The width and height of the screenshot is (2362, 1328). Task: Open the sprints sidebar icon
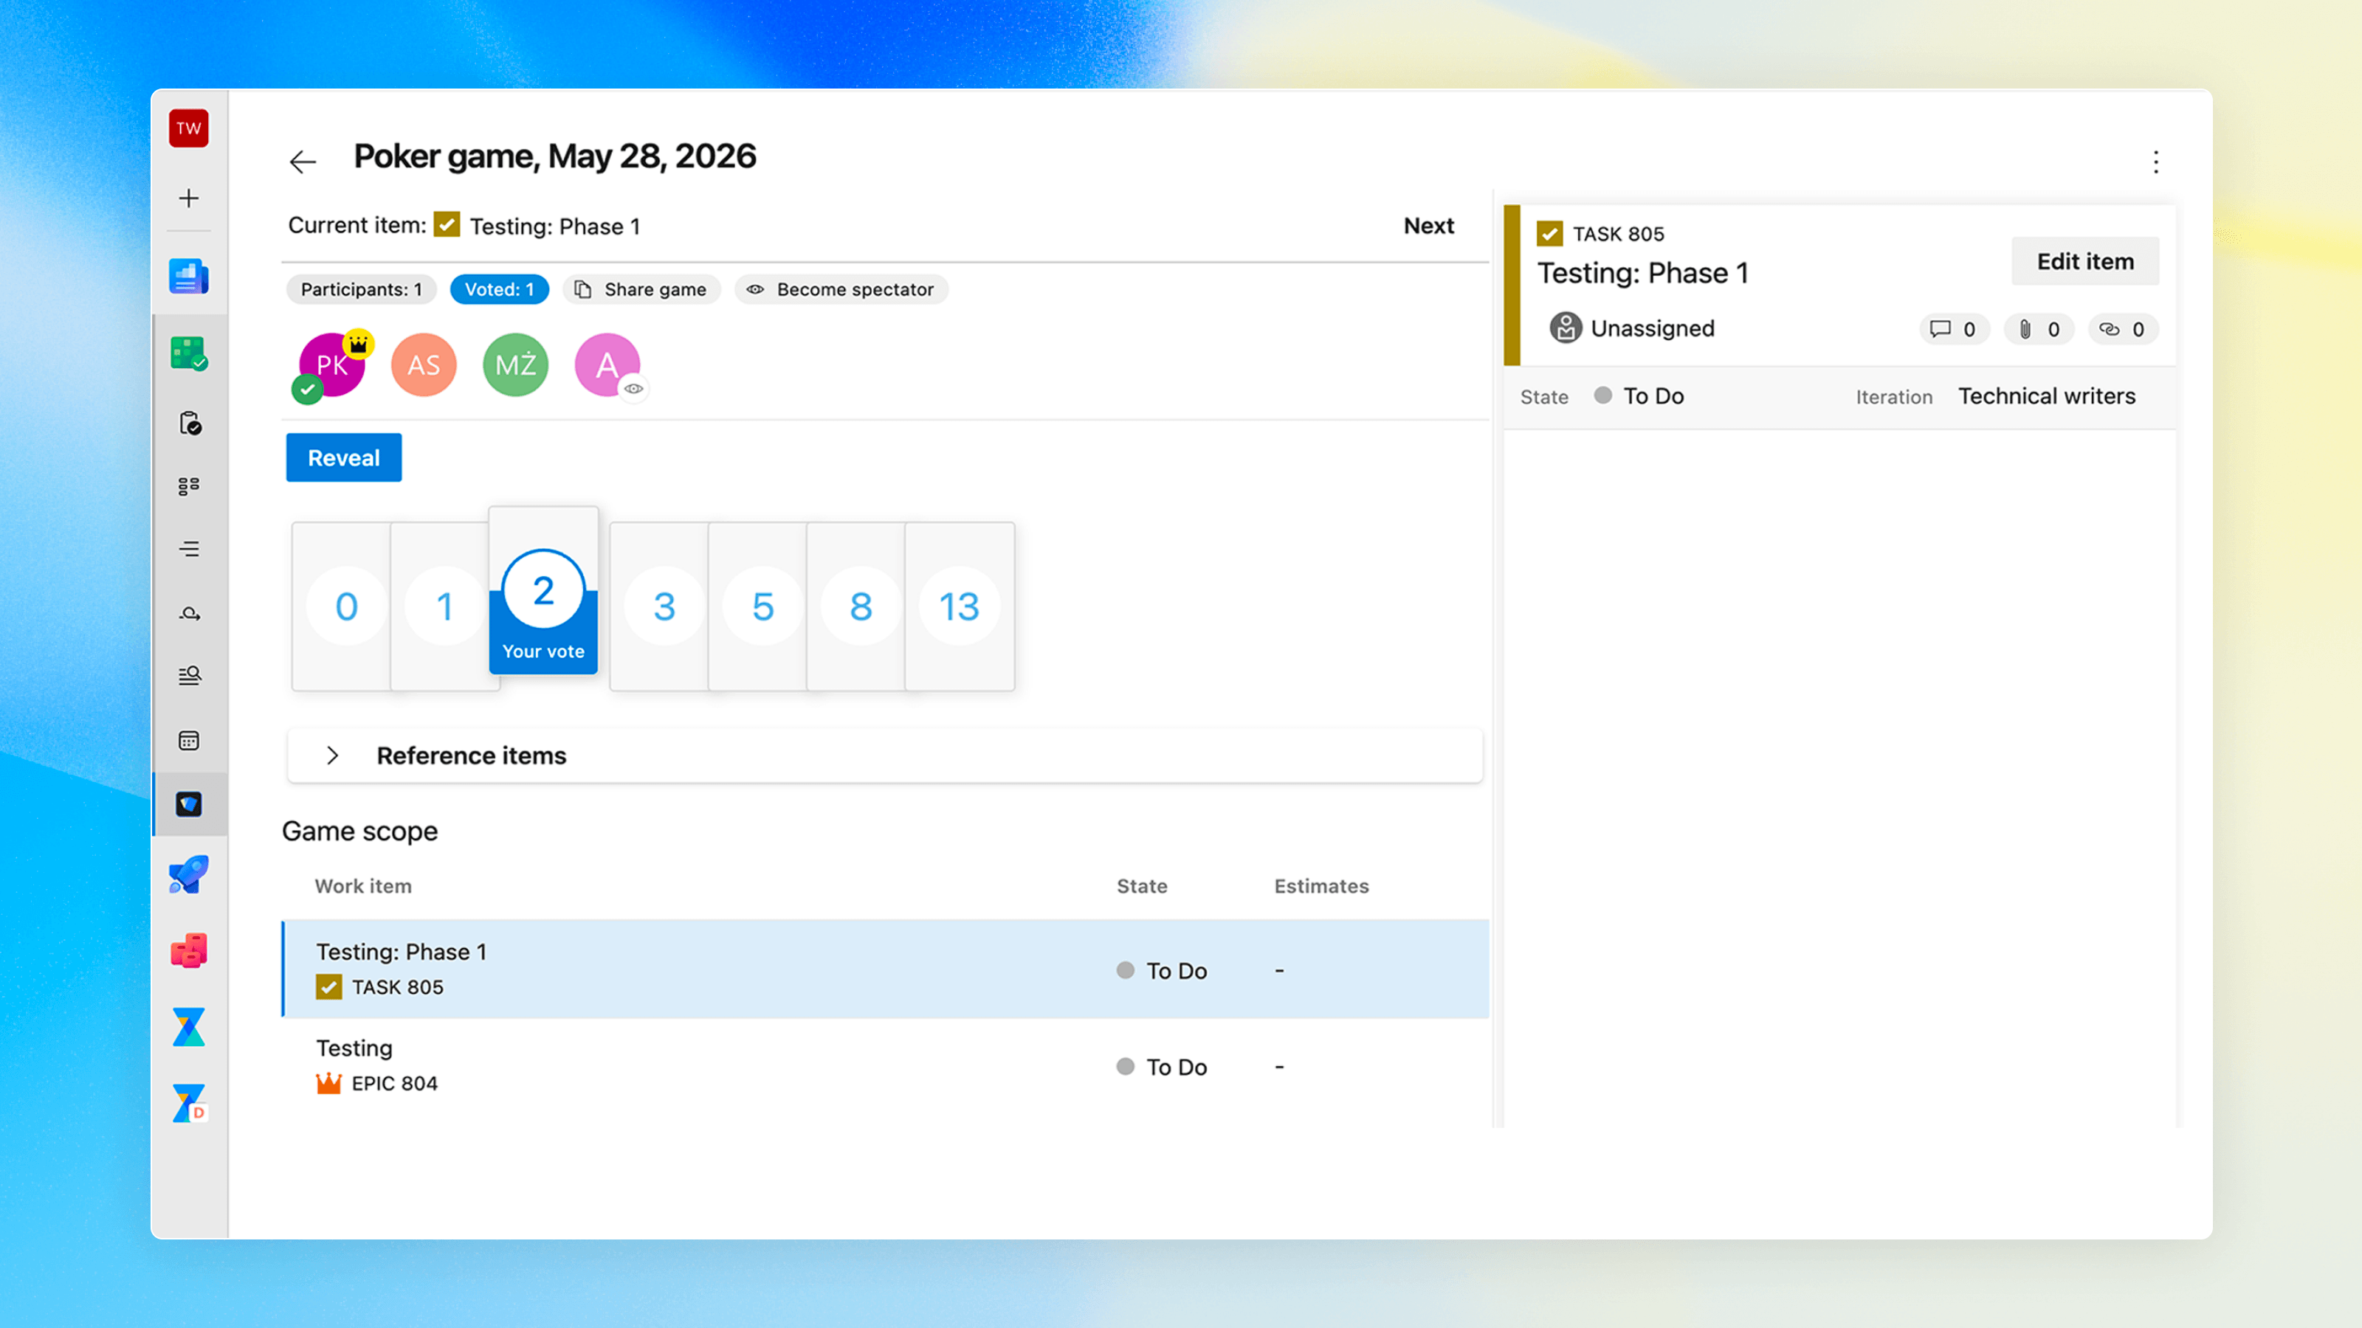click(x=189, y=613)
